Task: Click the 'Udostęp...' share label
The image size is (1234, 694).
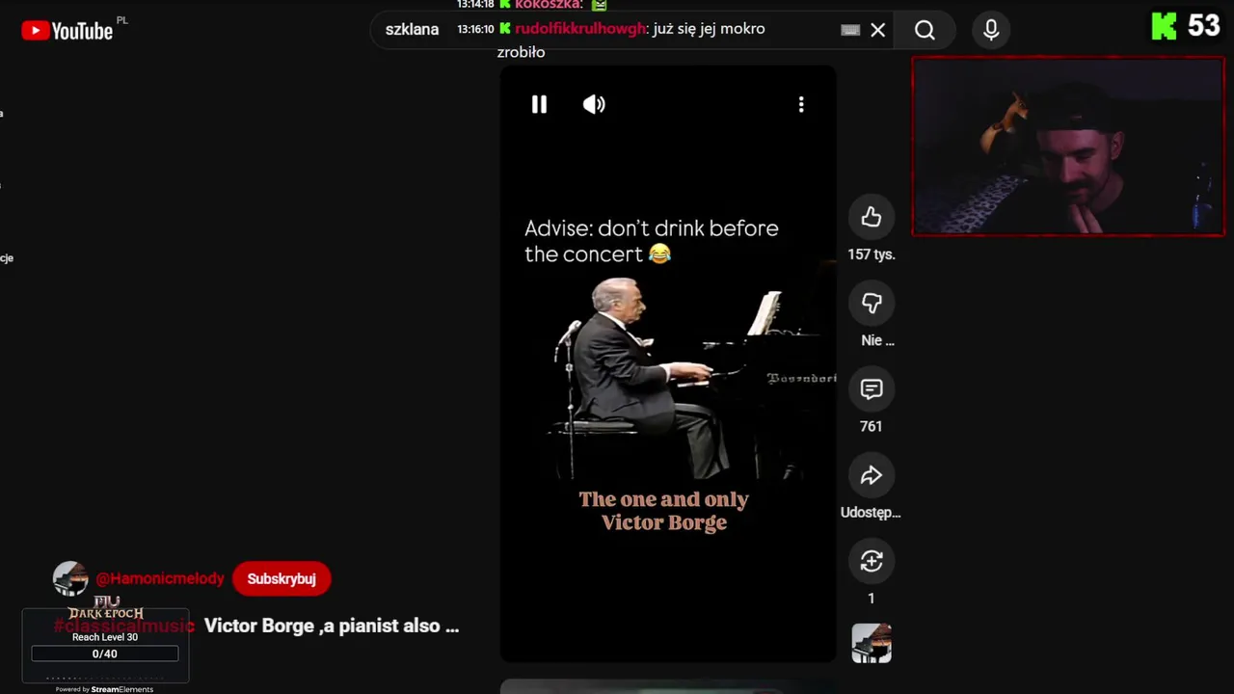Action: coord(871,512)
